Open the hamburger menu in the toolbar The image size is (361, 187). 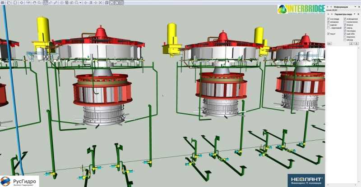[2, 3]
